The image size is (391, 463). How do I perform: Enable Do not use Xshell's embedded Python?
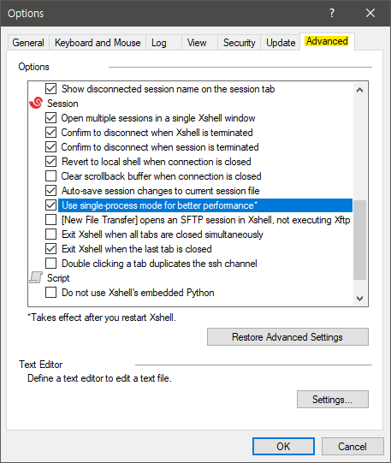coord(51,293)
